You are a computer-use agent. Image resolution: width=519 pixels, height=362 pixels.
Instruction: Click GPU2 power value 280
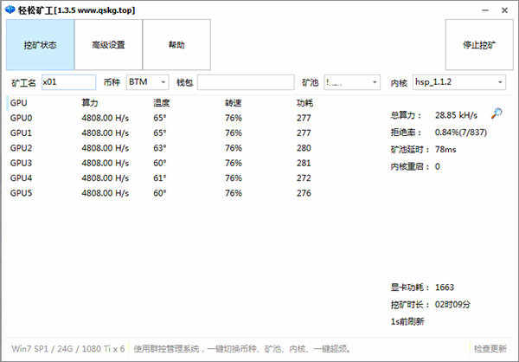(x=304, y=148)
